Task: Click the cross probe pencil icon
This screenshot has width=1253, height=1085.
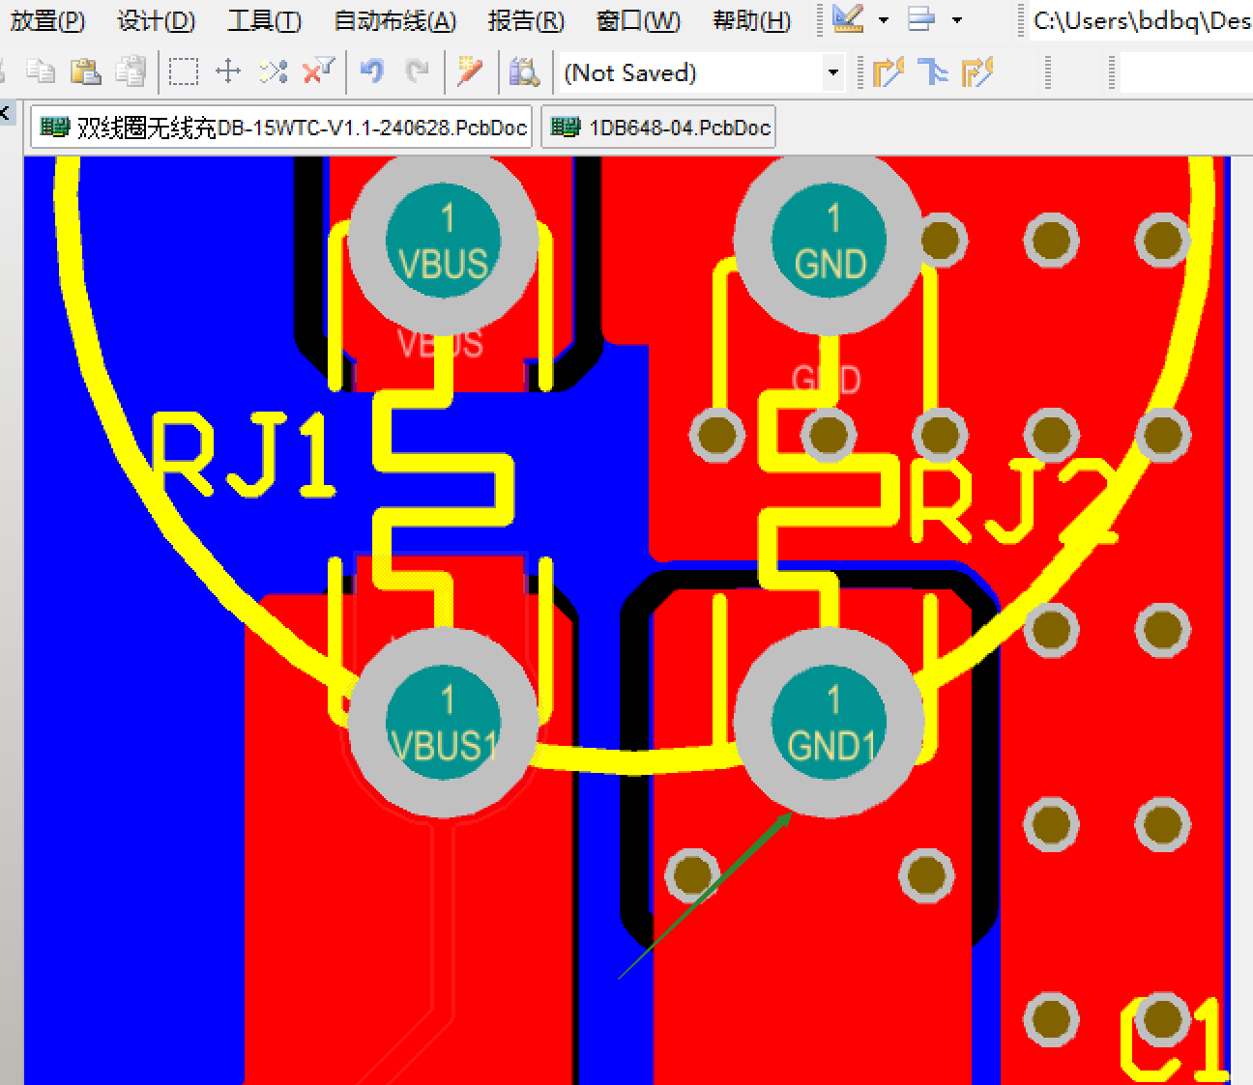Action: point(470,71)
